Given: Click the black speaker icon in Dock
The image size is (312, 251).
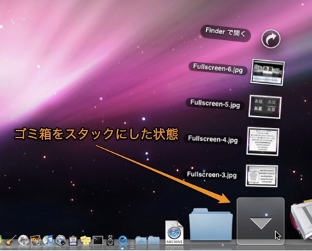Looking at the screenshot, I should 110,241.
